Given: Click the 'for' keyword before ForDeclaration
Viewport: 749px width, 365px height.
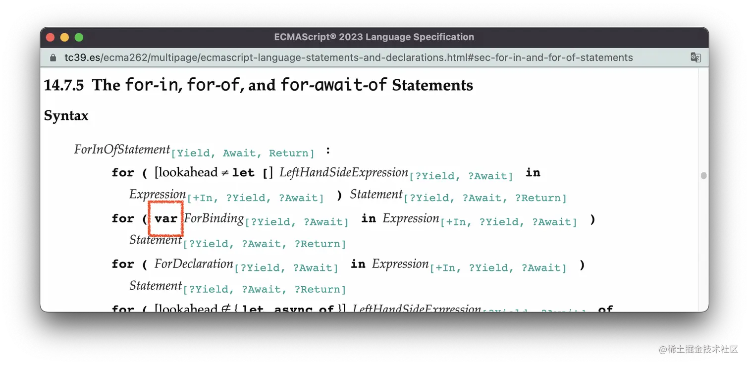Looking at the screenshot, I should (x=123, y=264).
